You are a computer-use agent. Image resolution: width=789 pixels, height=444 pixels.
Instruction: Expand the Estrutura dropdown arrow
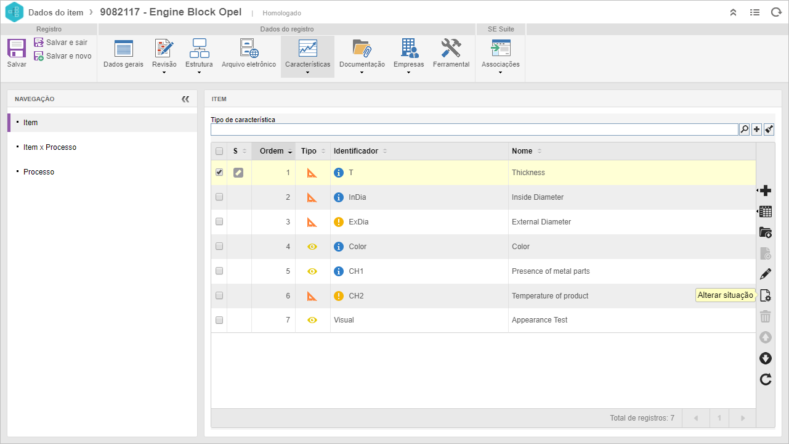coord(199,73)
